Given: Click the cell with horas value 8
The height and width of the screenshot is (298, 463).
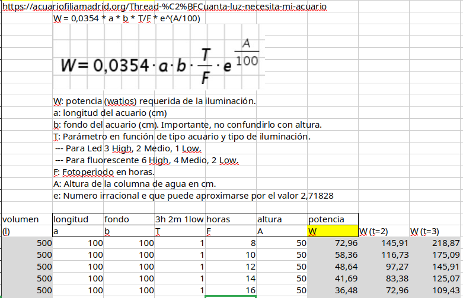Looking at the screenshot, I should pyautogui.click(x=231, y=243).
